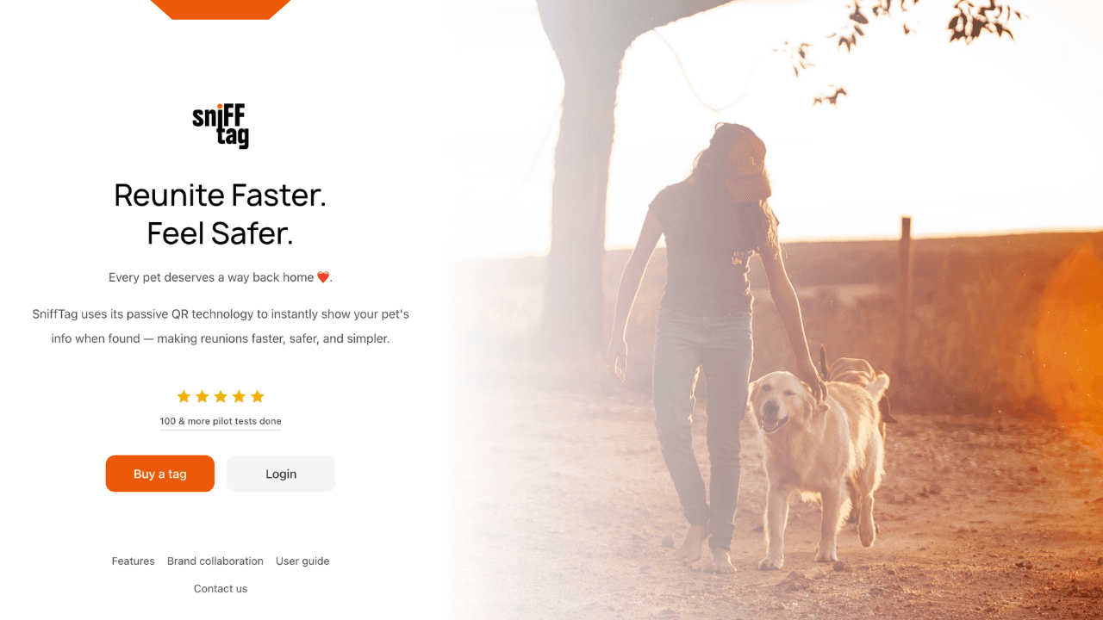Image resolution: width=1103 pixels, height=620 pixels.
Task: Click the orange Buy a tag button
Action: tap(160, 474)
